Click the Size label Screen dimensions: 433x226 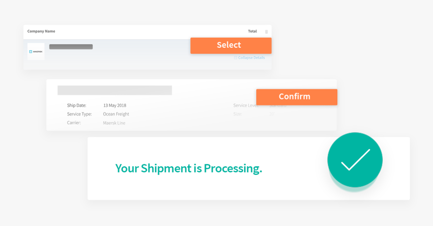238,114
